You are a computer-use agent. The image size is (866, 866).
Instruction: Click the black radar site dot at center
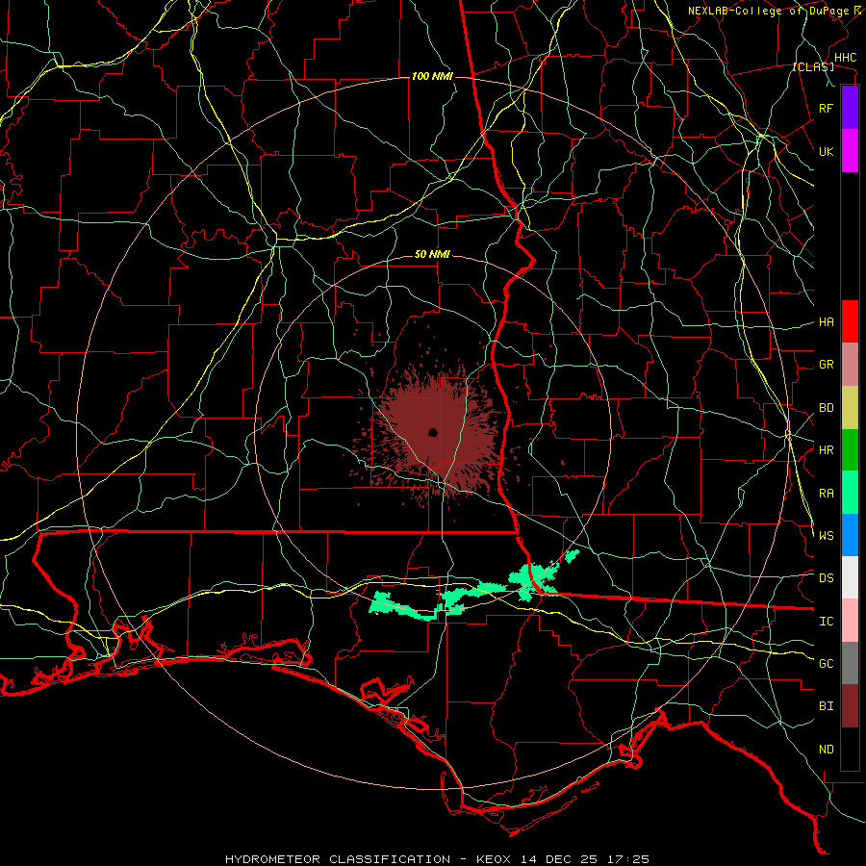(x=433, y=432)
